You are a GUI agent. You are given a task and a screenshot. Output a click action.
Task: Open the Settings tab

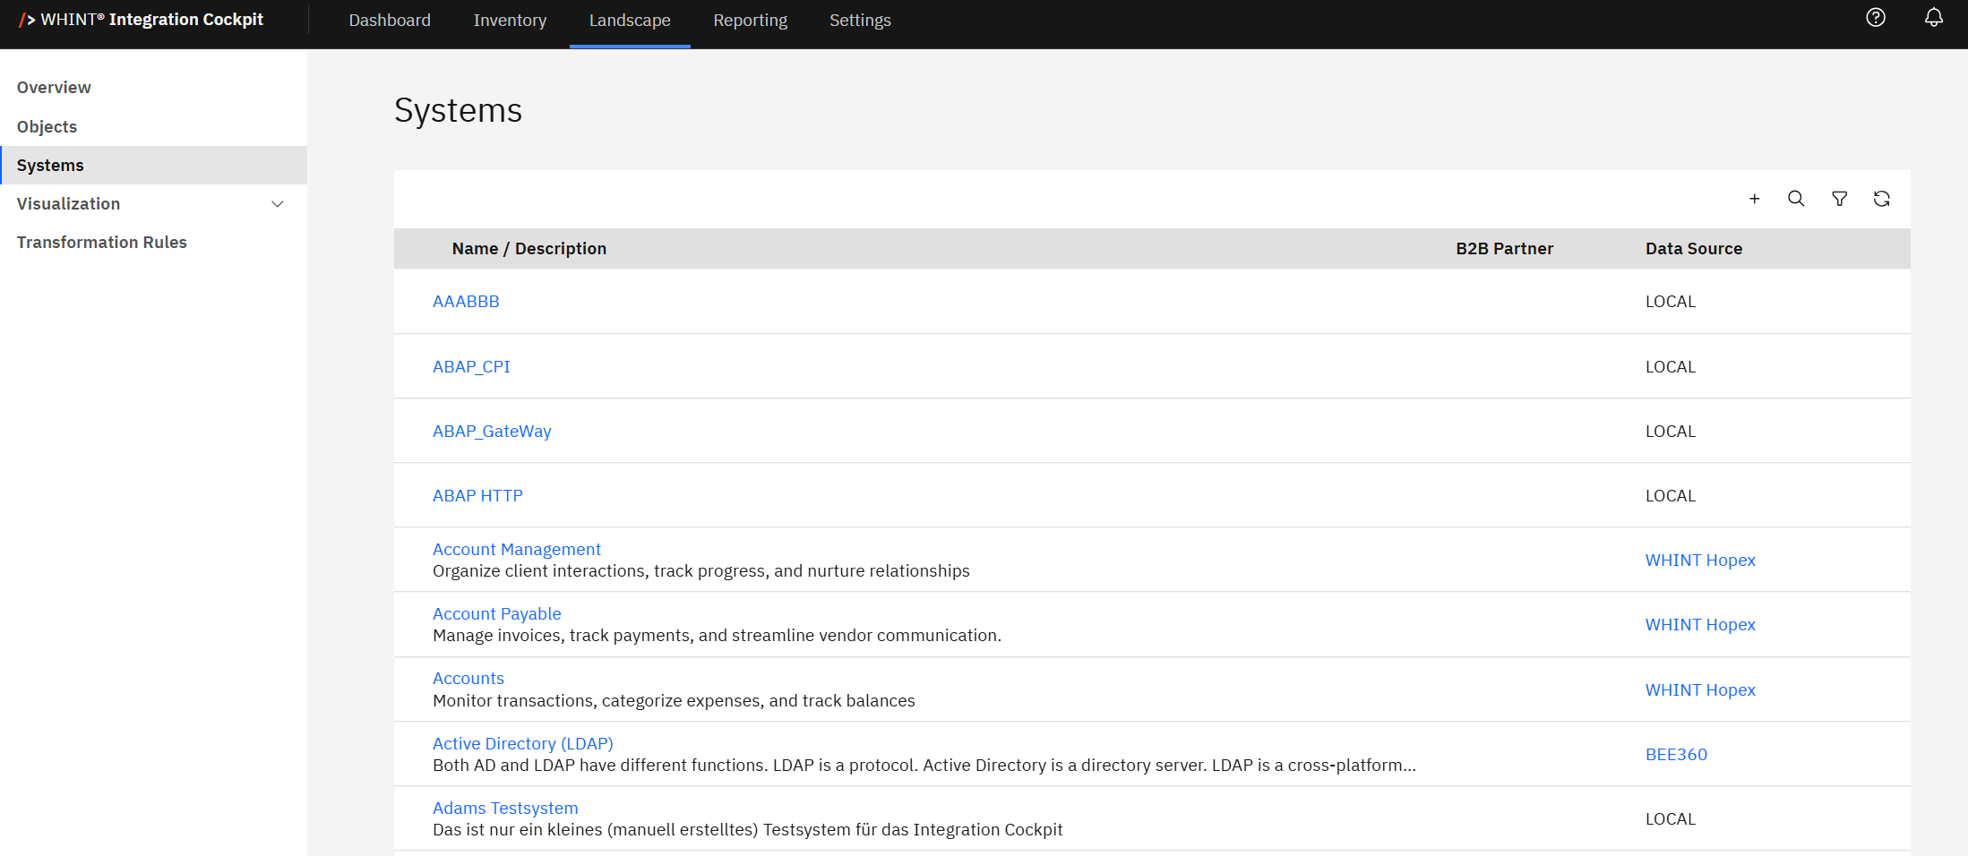860,21
